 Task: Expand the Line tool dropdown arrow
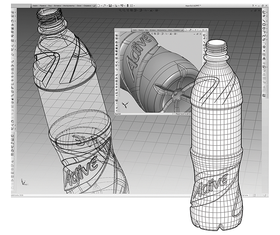click(267, 21)
